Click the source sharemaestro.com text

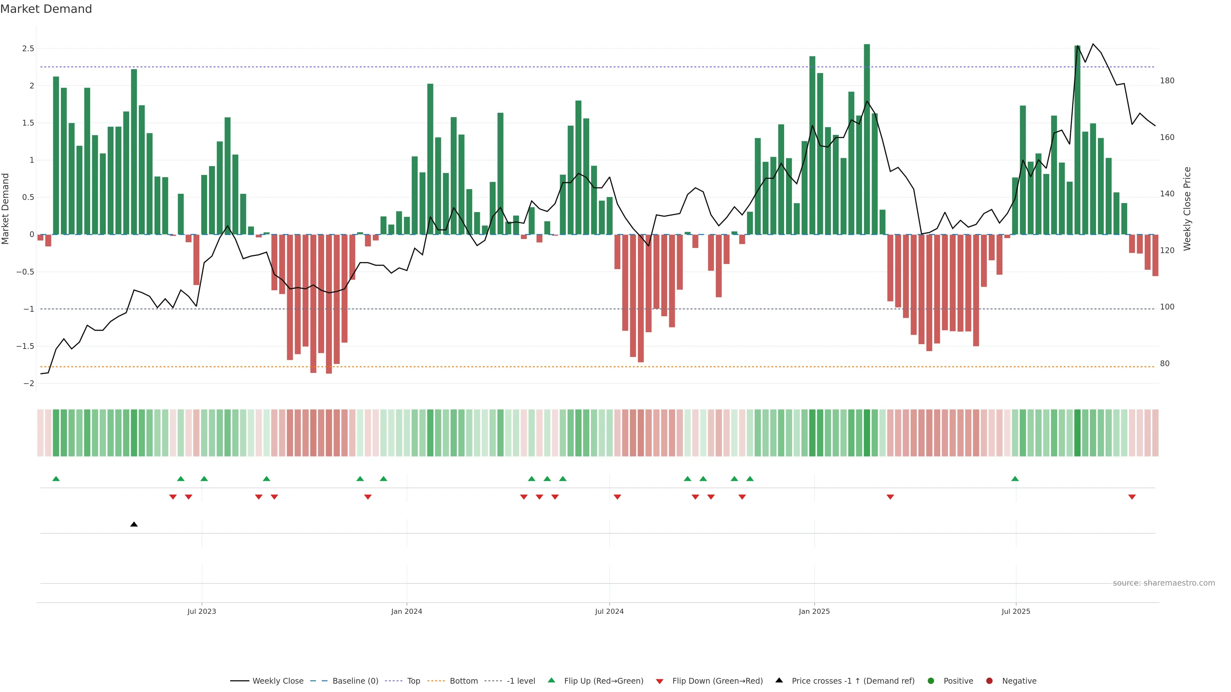(1164, 583)
